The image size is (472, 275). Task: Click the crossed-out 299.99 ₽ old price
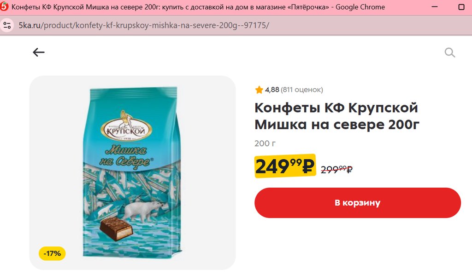click(x=336, y=170)
